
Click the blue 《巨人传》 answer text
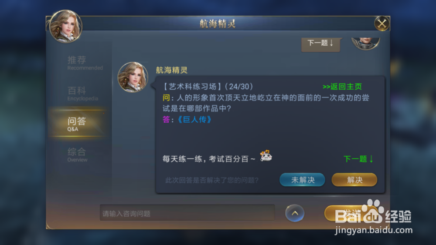pyautogui.click(x=194, y=120)
